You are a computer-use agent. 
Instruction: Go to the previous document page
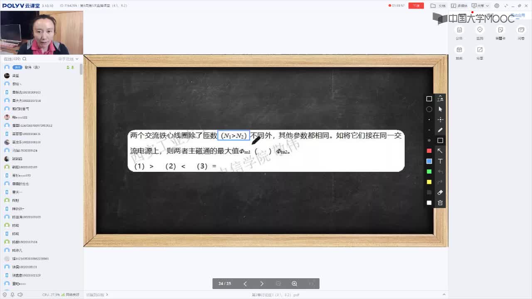(245, 284)
